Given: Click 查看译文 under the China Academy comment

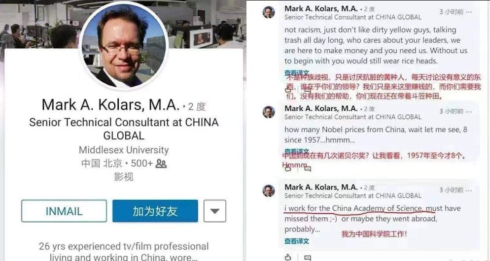Looking at the screenshot, I should click(x=297, y=241).
